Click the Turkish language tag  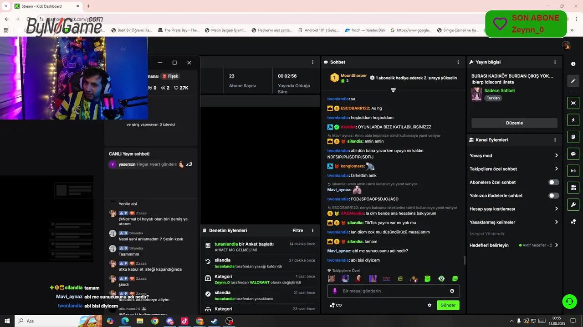pyautogui.click(x=493, y=98)
